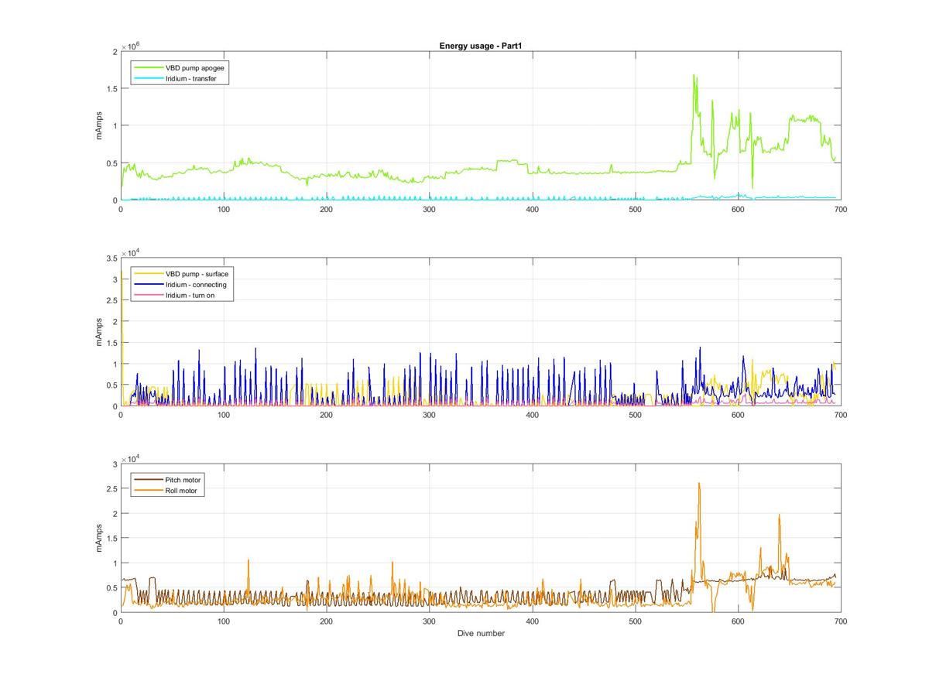Click y-tick '3.5' on the middle plot
Image resolution: width=929 pixels, height=688 pixels.
coord(111,258)
